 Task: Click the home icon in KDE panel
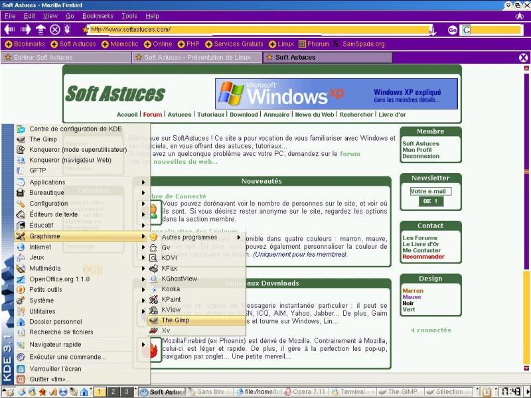(x=84, y=392)
